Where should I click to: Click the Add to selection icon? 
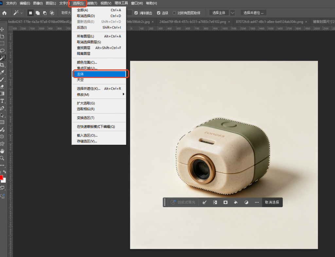click(x=38, y=13)
